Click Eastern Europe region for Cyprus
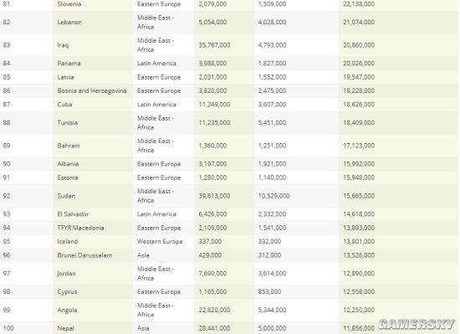Viewport: 460px width, 334px height. (159, 292)
